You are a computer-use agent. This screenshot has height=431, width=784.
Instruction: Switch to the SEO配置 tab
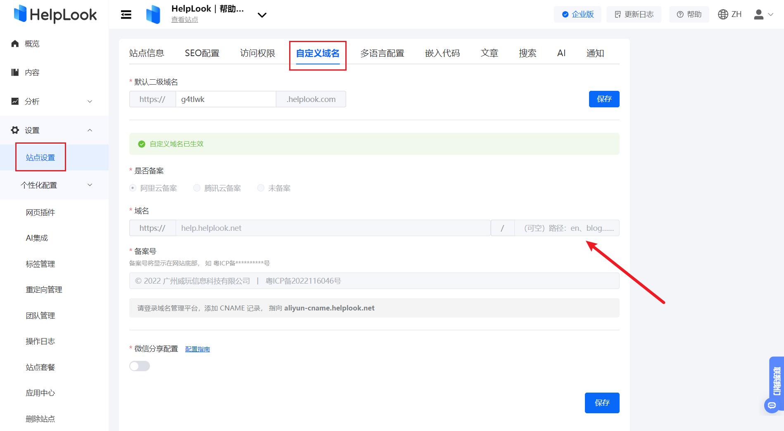tap(202, 52)
